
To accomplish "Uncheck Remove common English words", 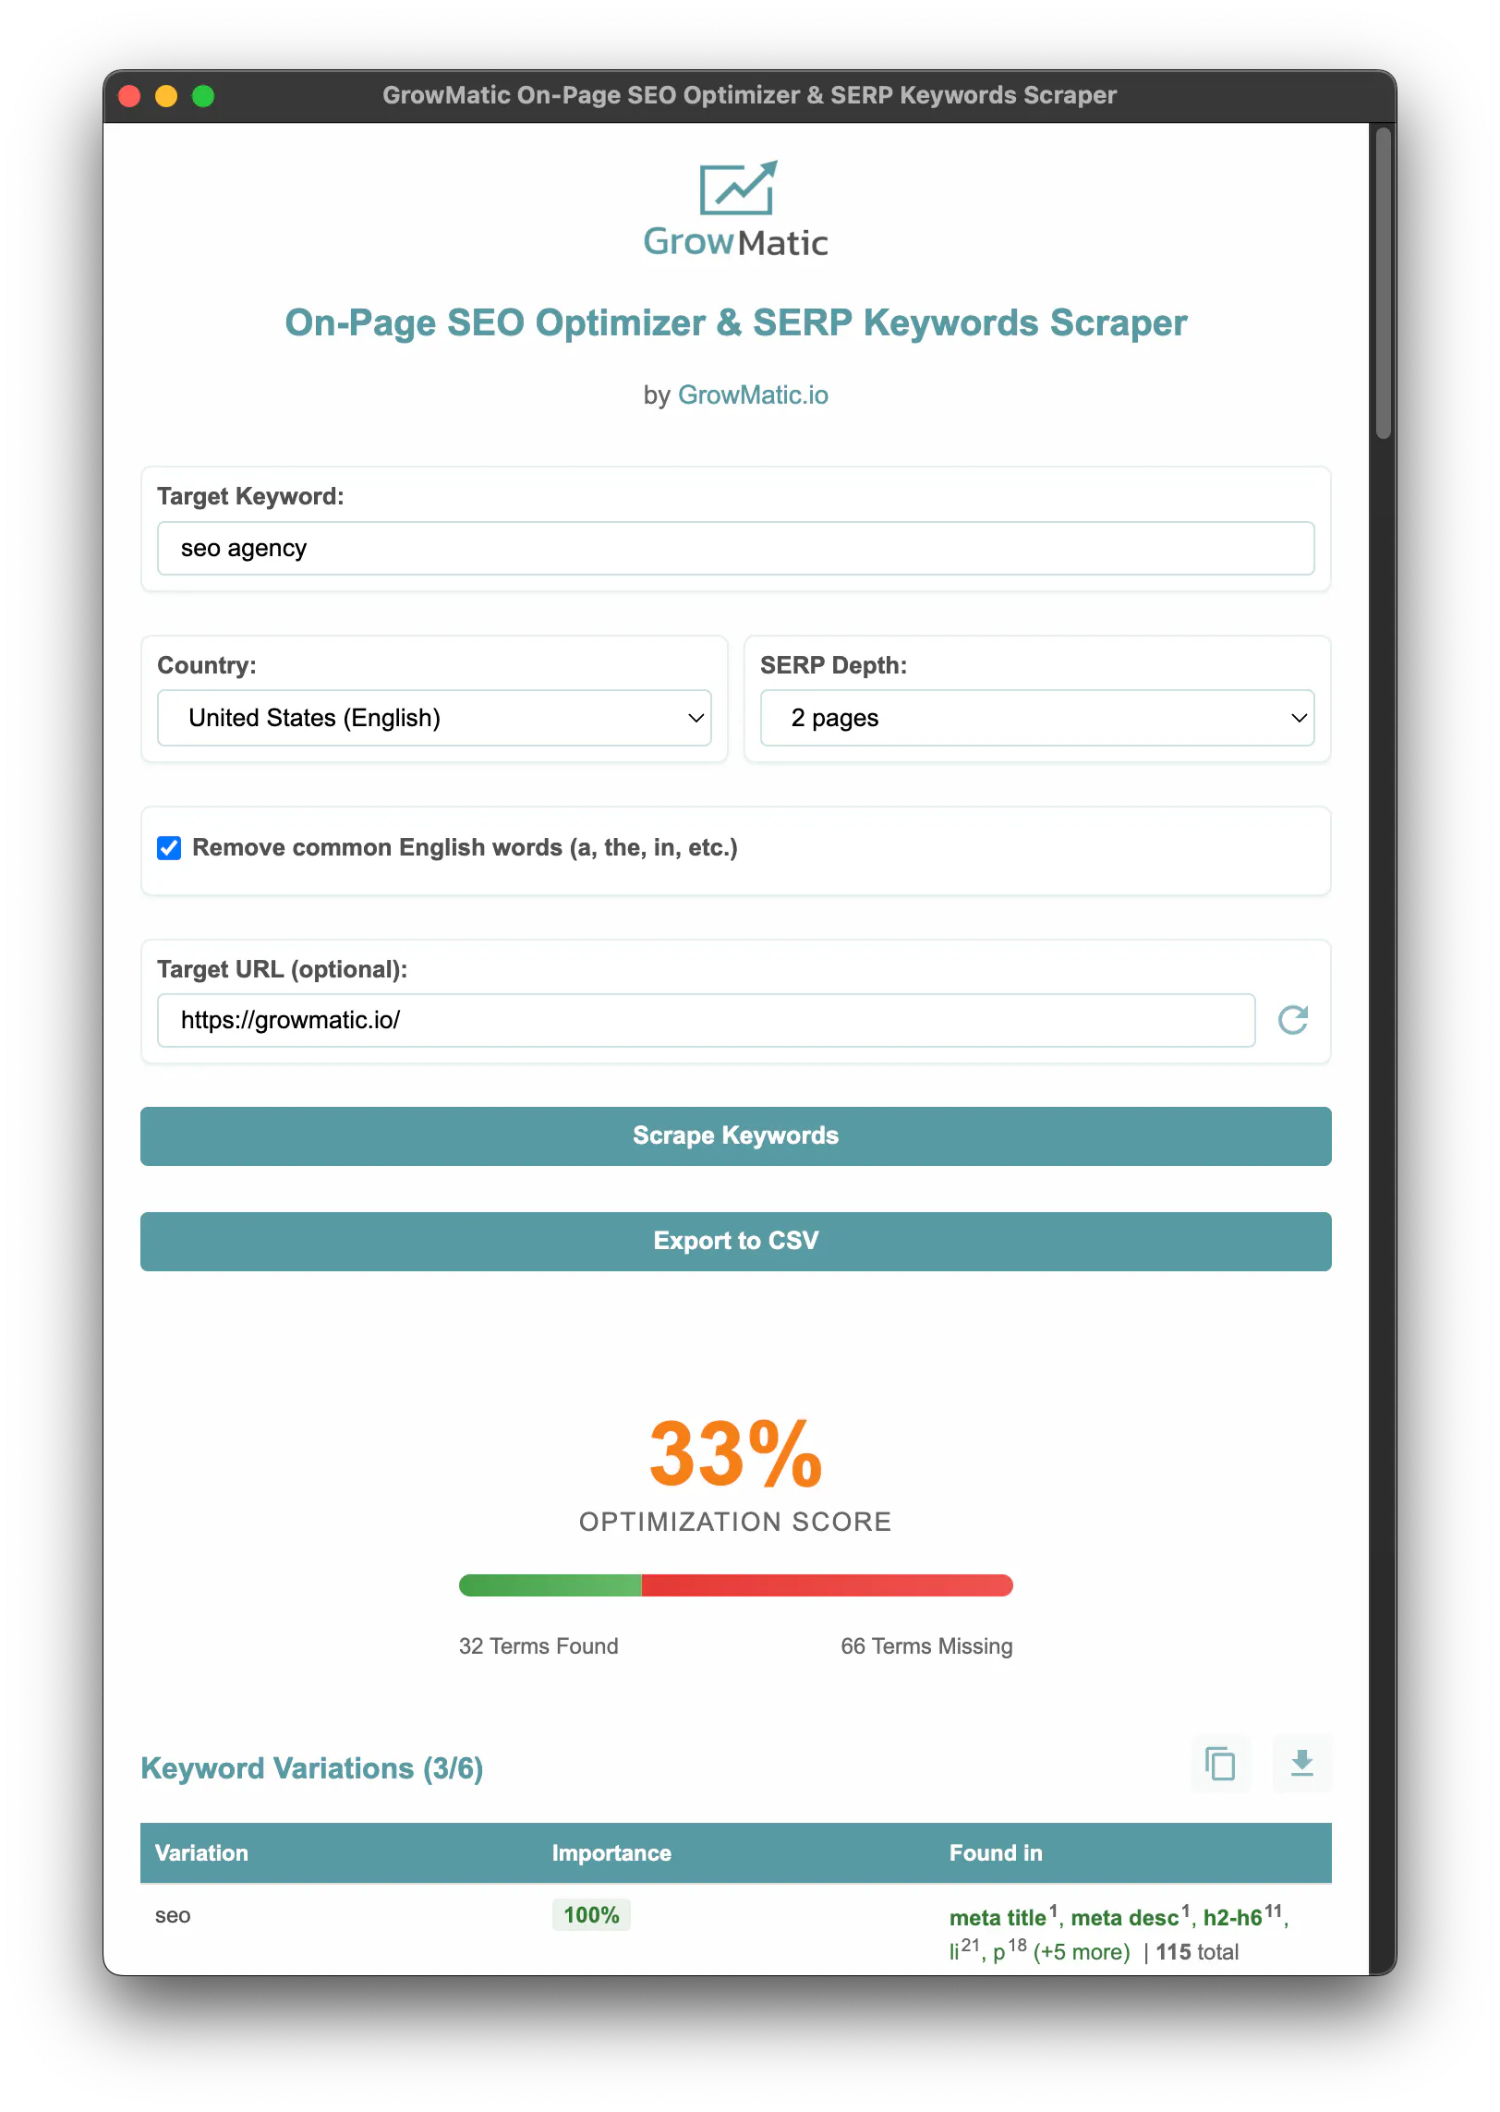I will (169, 848).
